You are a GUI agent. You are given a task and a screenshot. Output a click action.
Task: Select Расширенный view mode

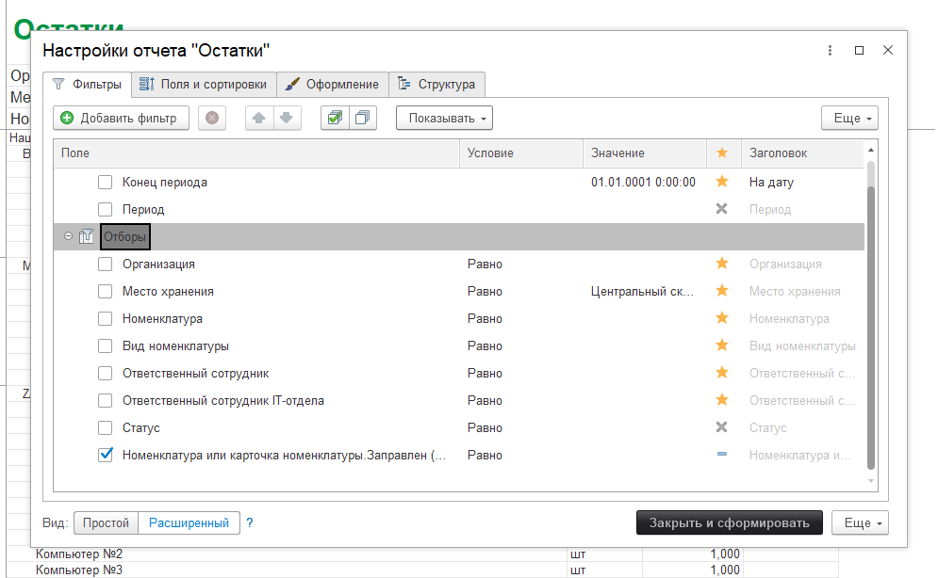pyautogui.click(x=189, y=522)
